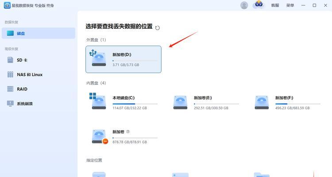This screenshot has height=177, width=332.
Task: Click usage bar of 新加卷(F:)
Action: point(298,104)
